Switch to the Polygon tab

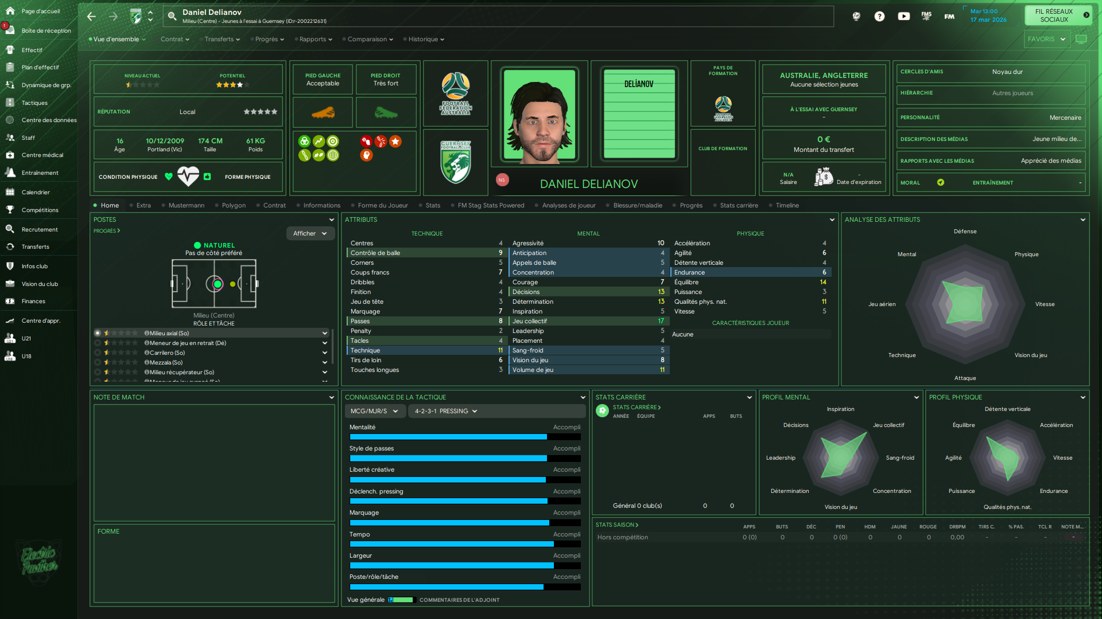click(x=234, y=205)
